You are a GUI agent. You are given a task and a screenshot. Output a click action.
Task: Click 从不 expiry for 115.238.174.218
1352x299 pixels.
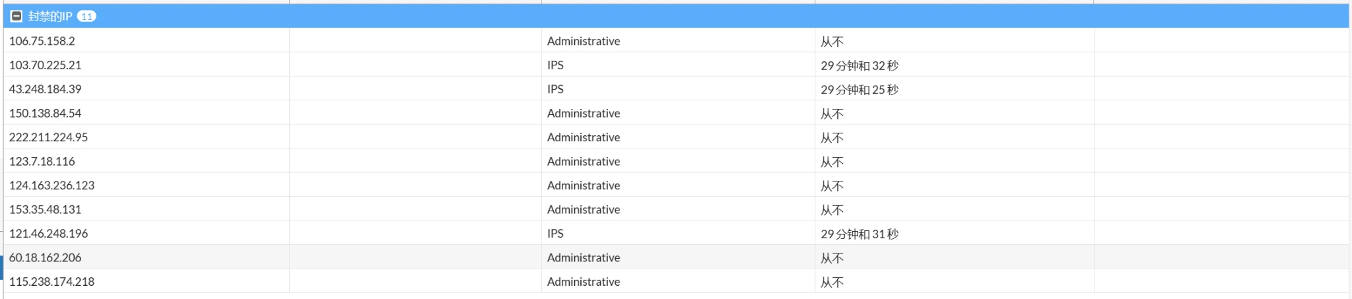point(832,282)
